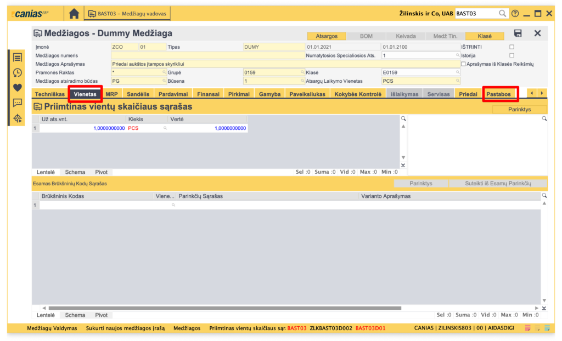Toggle the IŠTRINTI checkbox
Viewport: 562px width, 341px height.
click(x=512, y=47)
